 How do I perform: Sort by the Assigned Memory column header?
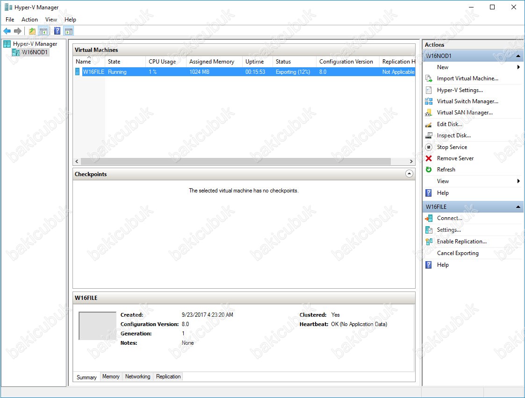(214, 62)
